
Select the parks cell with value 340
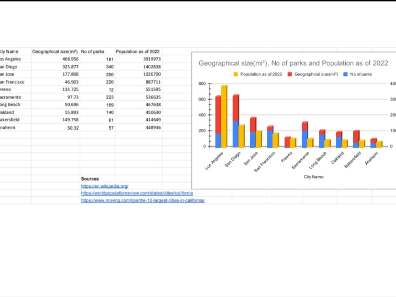pyautogui.click(x=97, y=67)
